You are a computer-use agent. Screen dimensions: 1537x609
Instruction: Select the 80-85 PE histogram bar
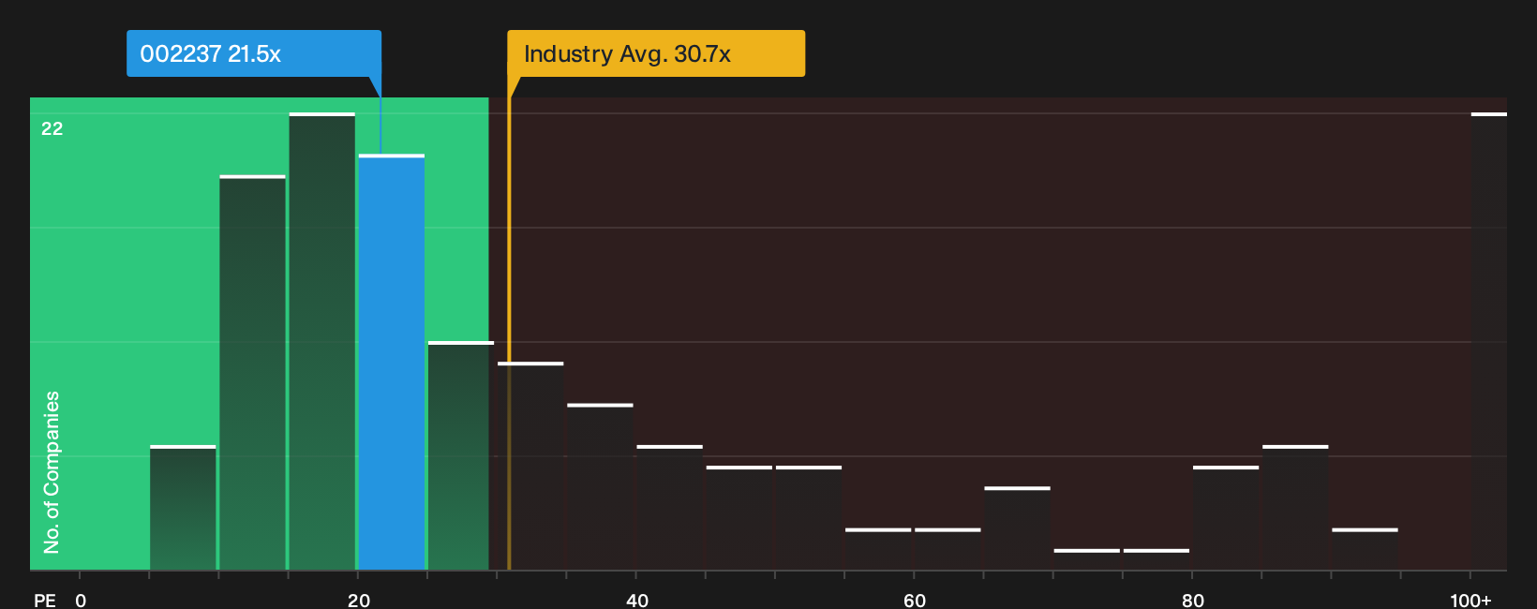click(1226, 518)
